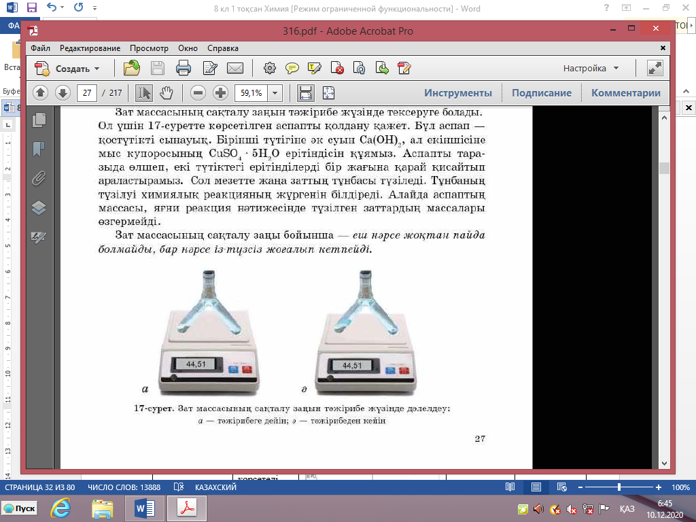Viewport: 696px width, 522px height.
Task: Add a sticky note comment
Action: (x=292, y=68)
